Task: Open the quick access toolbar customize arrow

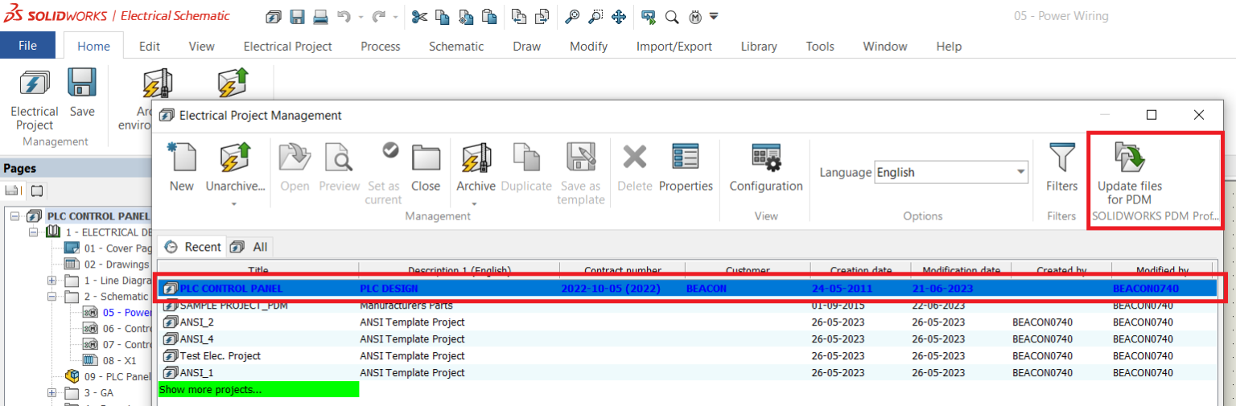Action: tap(714, 16)
